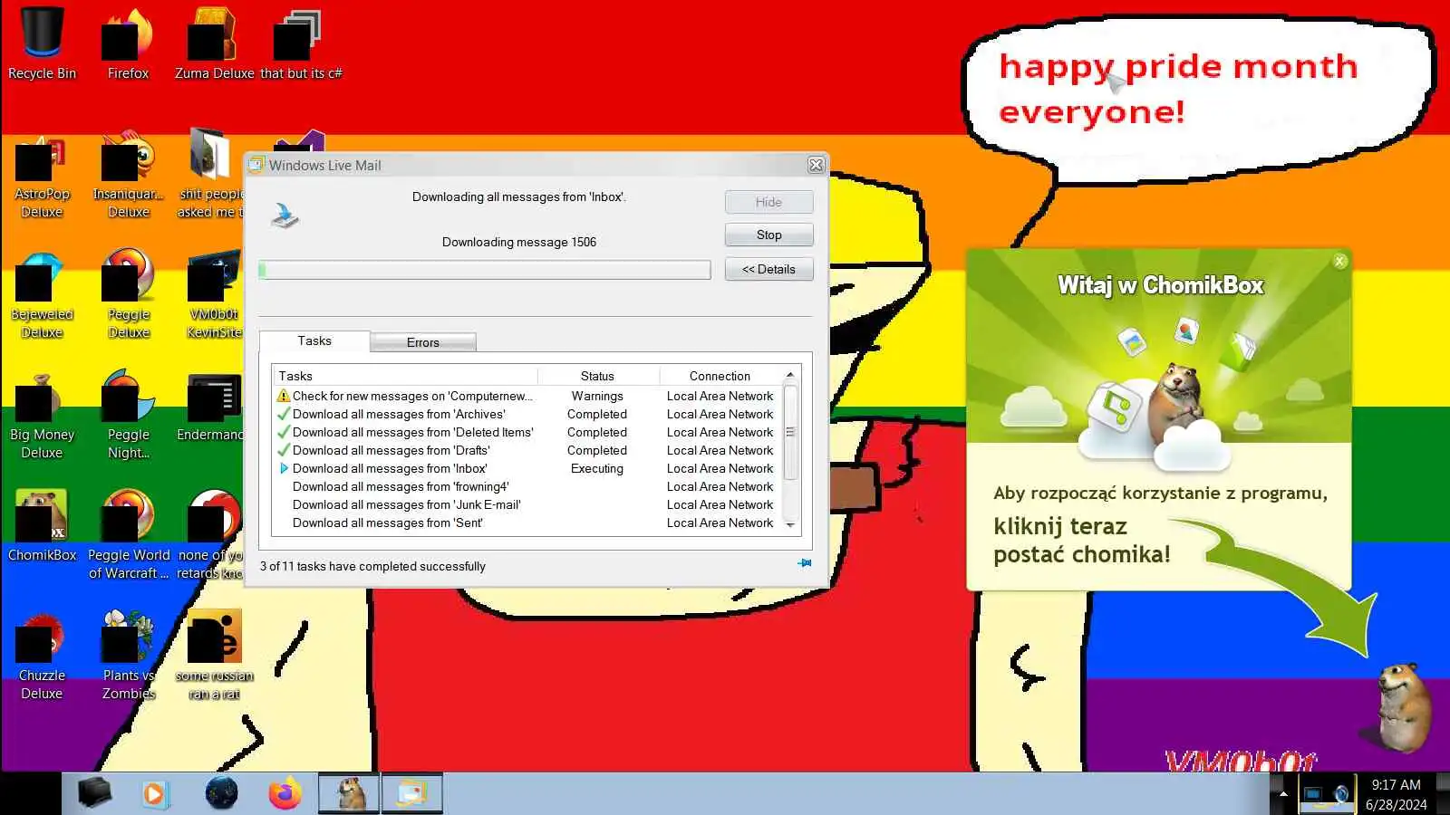
Task: Click the Hide button in Windows Live Mail
Action: [768, 202]
